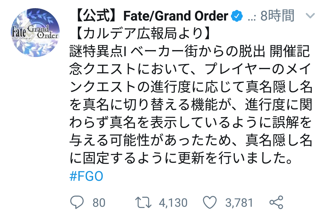Click the line starting with を真名に切り替える
Viewport: 326px width, 214px height.
[x=190, y=105]
